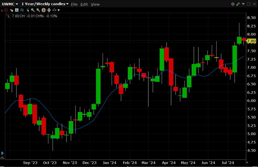
Task: Click the green chain link grouping icon
Action: point(238,4)
